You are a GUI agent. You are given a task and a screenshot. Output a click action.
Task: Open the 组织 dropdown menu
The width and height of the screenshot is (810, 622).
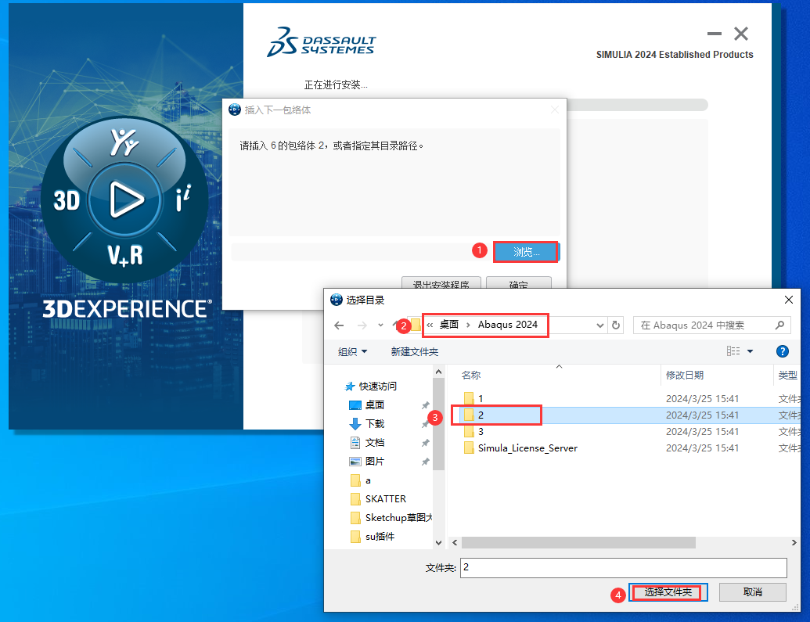click(352, 352)
